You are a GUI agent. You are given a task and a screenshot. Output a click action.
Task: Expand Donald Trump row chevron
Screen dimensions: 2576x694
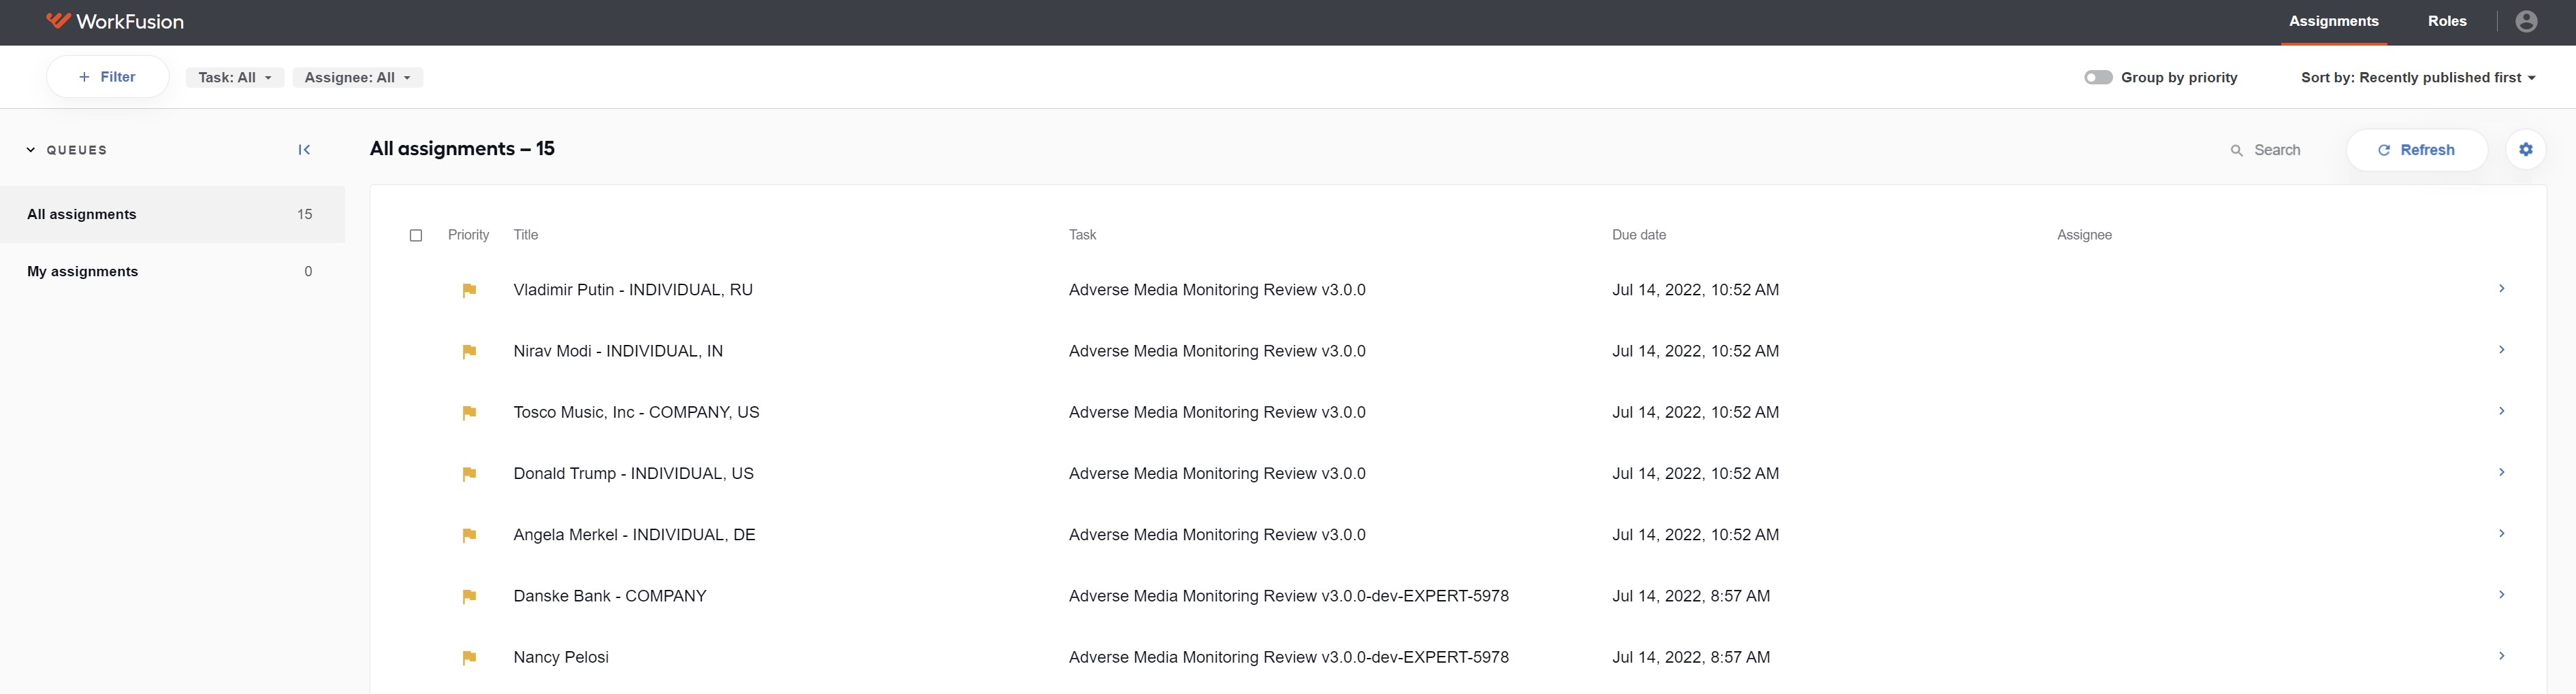click(x=2501, y=472)
